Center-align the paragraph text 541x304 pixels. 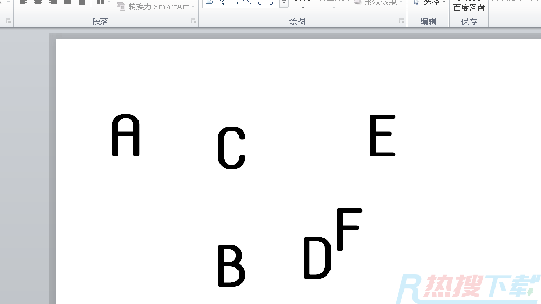38,3
